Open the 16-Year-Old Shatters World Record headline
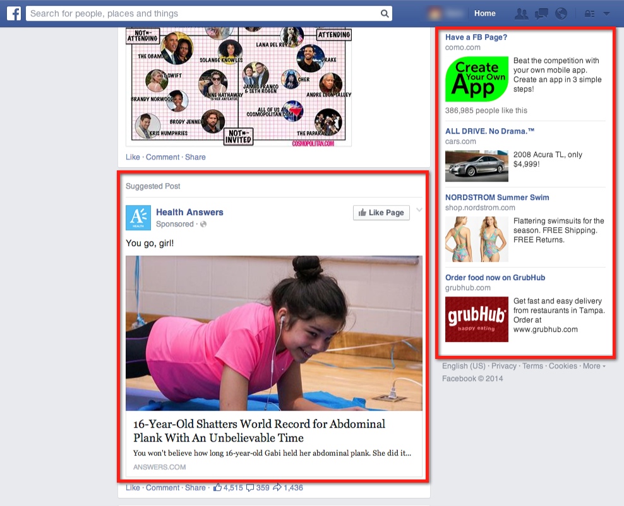Viewport: 624px width, 506px height. (x=259, y=431)
